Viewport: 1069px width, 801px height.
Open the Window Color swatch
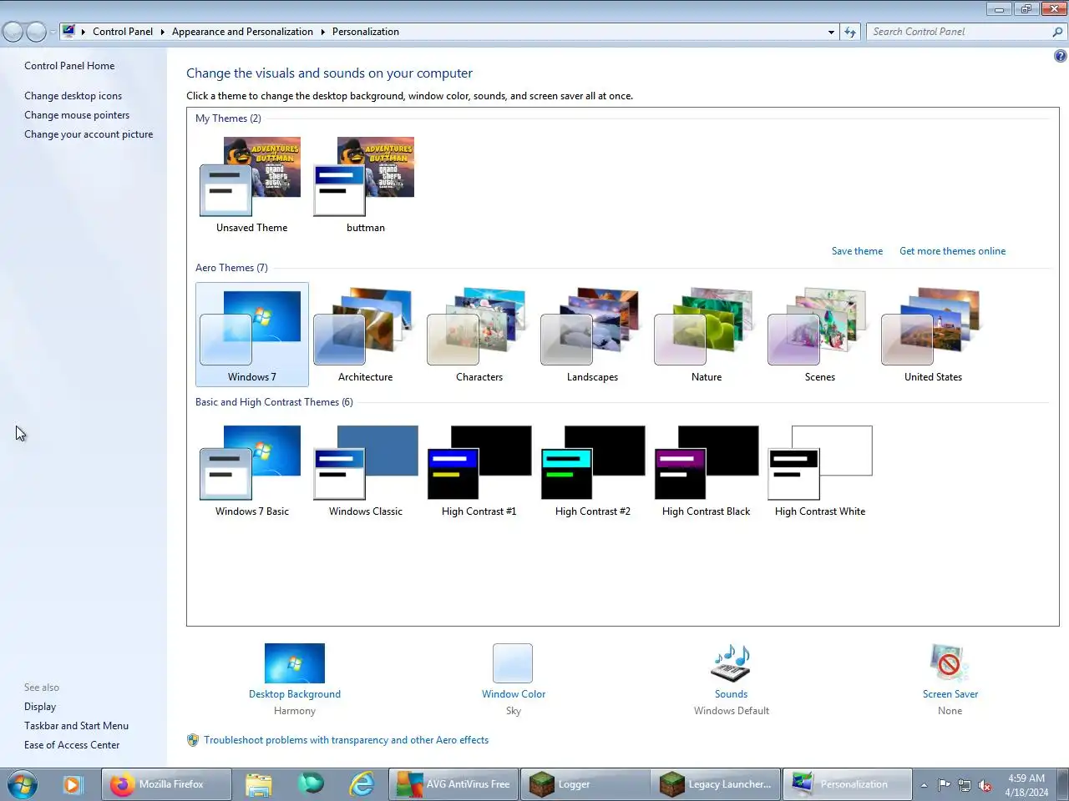(513, 663)
